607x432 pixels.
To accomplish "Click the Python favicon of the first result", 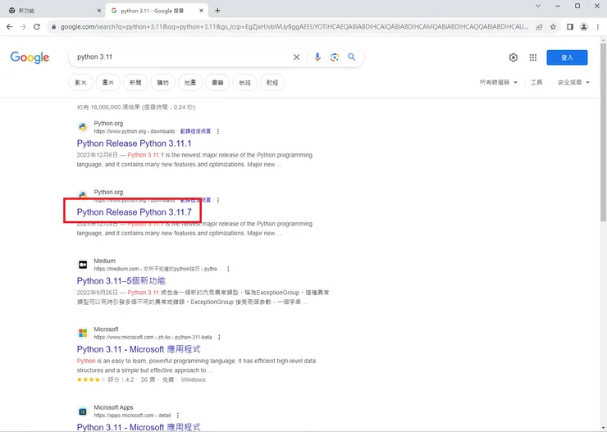I will pos(83,127).
